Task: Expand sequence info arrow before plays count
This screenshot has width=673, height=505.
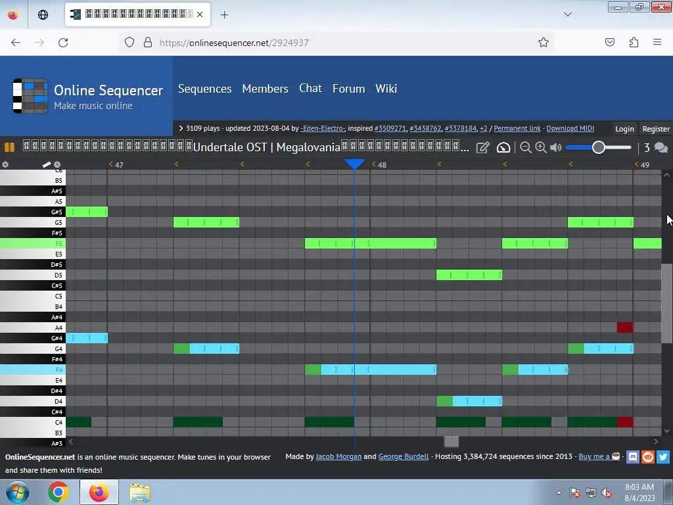Action: [x=181, y=128]
